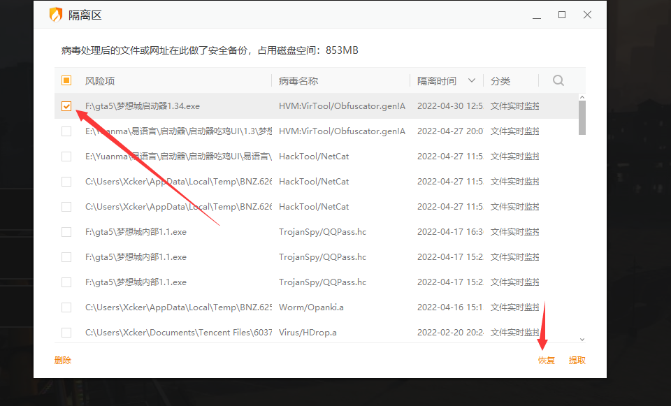671x406 pixels.
Task: Select the TrojanSpy/QQPass.hc entry dated 16:3
Action: click(323, 232)
